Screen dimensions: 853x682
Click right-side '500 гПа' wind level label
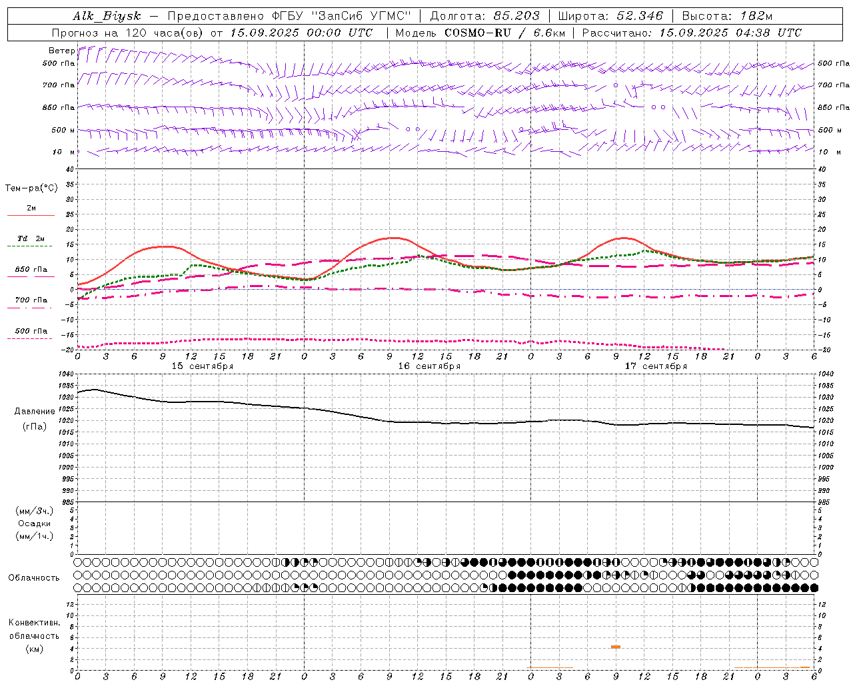(x=834, y=63)
